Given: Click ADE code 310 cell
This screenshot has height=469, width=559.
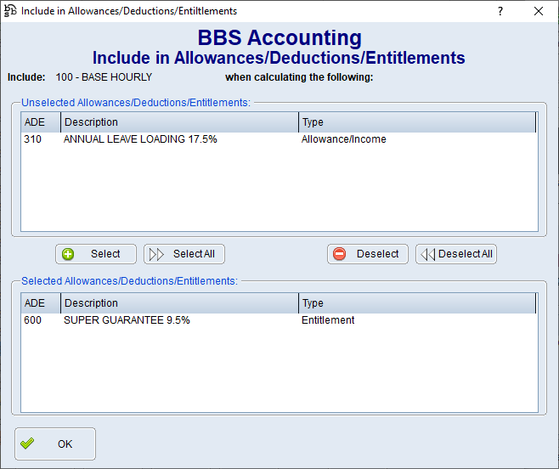Looking at the screenshot, I should [x=32, y=139].
